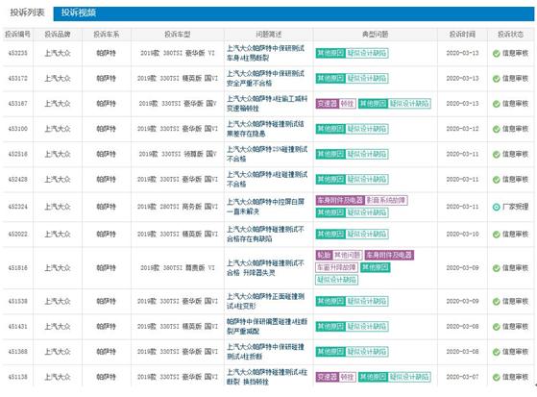Click the 典型问题 column header
Screen dimensions: 537x397
[375, 35]
